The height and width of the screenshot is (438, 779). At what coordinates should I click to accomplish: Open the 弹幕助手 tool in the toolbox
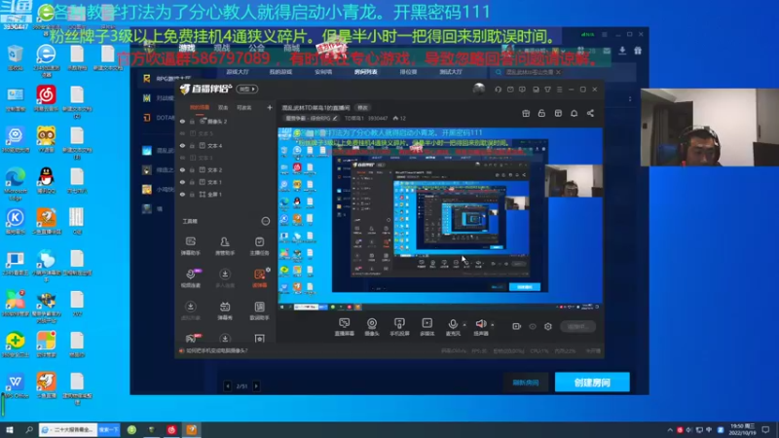pos(190,246)
